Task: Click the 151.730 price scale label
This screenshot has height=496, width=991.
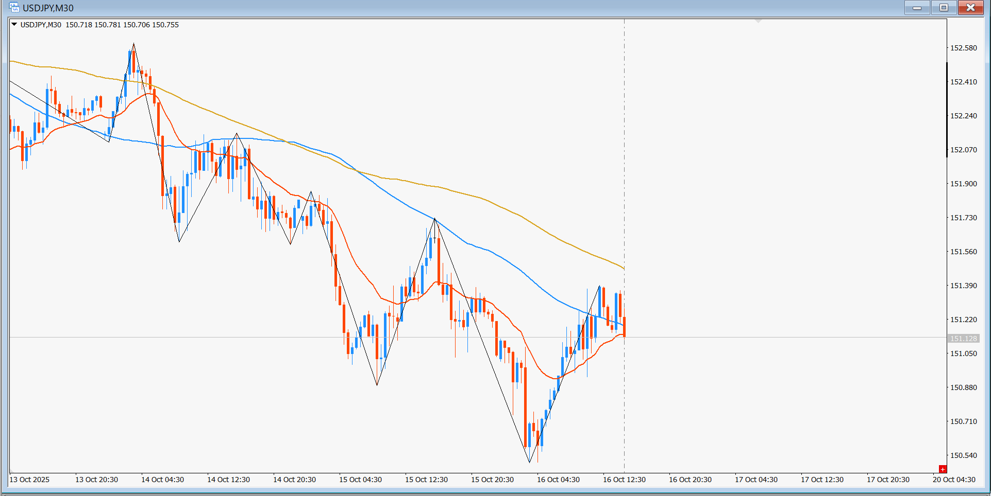Action: (x=964, y=218)
